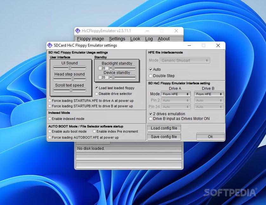Close the HxCFloppyEmulator main window
The height and width of the screenshot is (205, 266).
[x=176, y=31]
